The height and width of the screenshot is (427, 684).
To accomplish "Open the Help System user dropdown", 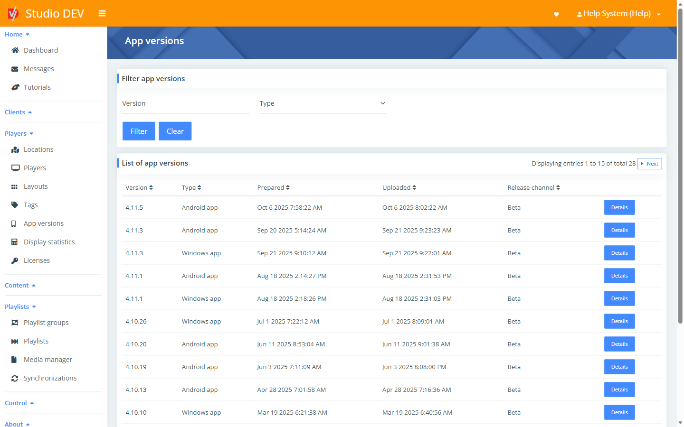I will click(619, 14).
